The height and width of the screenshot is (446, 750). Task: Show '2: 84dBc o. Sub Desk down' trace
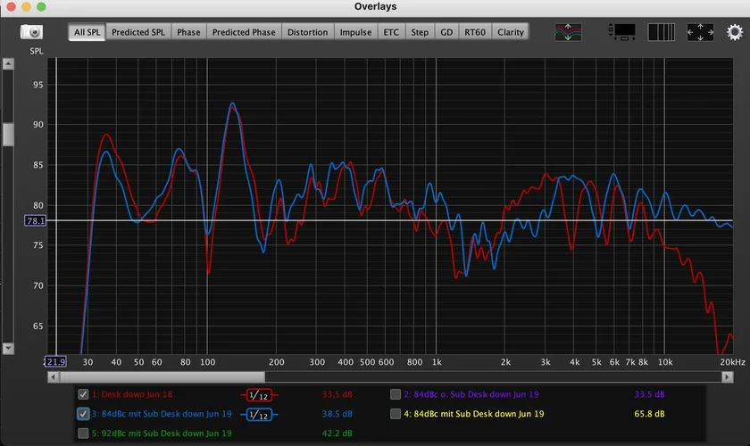pos(396,393)
